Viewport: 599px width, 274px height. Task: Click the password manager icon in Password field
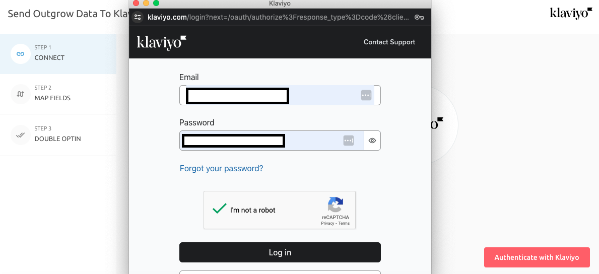(348, 141)
